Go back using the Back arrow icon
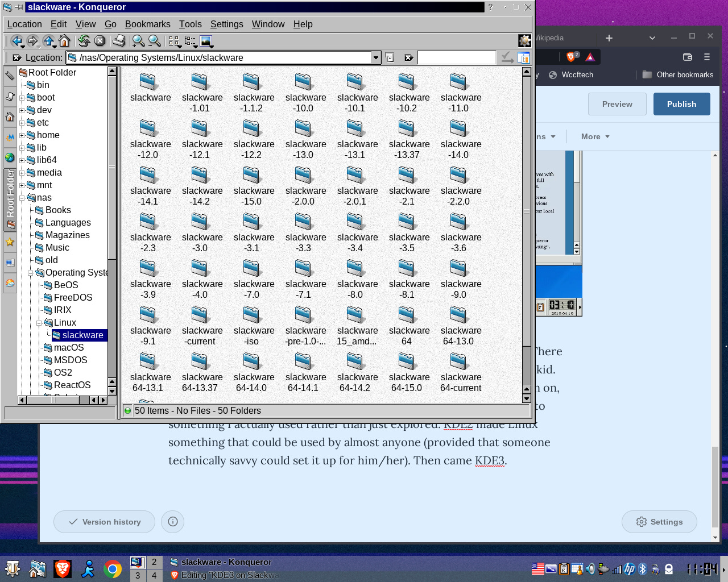This screenshot has height=582, width=728. (x=16, y=41)
